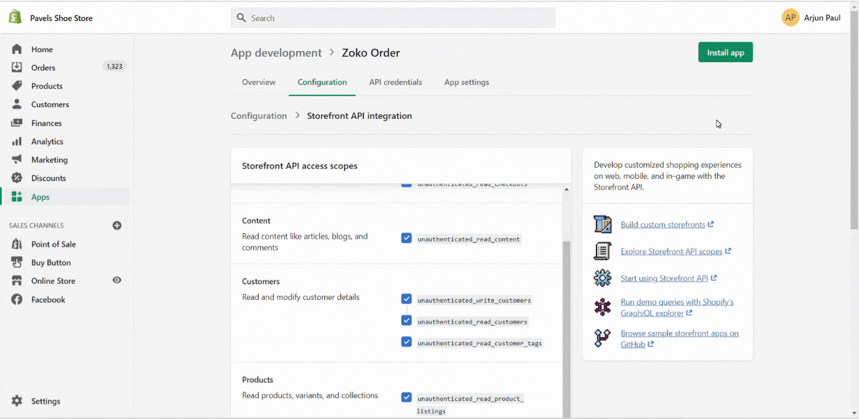The image size is (859, 419).
Task: Uncheck unauthenticated_read_customer_tags checkbox
Action: tap(406, 342)
